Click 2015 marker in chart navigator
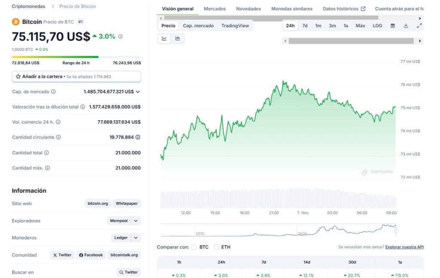 200,234
